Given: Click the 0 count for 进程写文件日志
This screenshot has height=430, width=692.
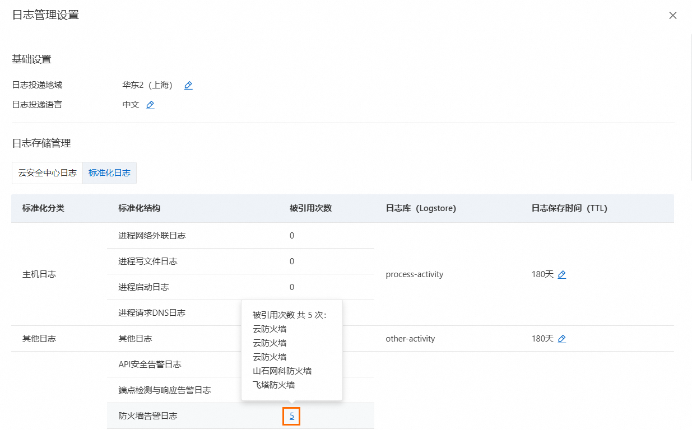Looking at the screenshot, I should 292,261.
